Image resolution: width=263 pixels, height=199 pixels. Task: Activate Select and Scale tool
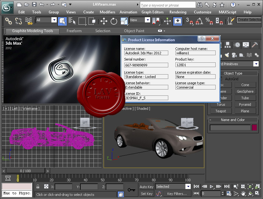pyautogui.click(x=124, y=21)
